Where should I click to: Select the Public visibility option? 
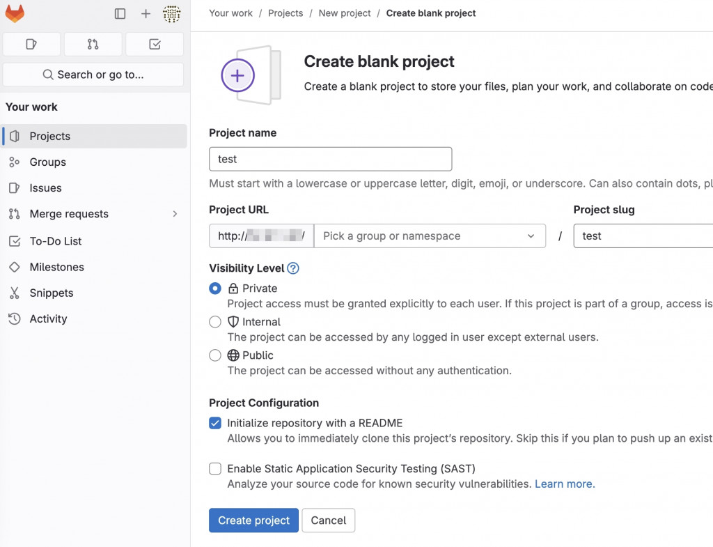[215, 355]
